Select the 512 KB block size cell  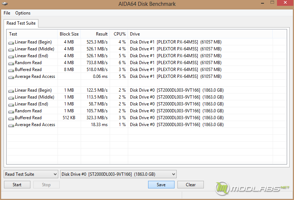coord(69,118)
